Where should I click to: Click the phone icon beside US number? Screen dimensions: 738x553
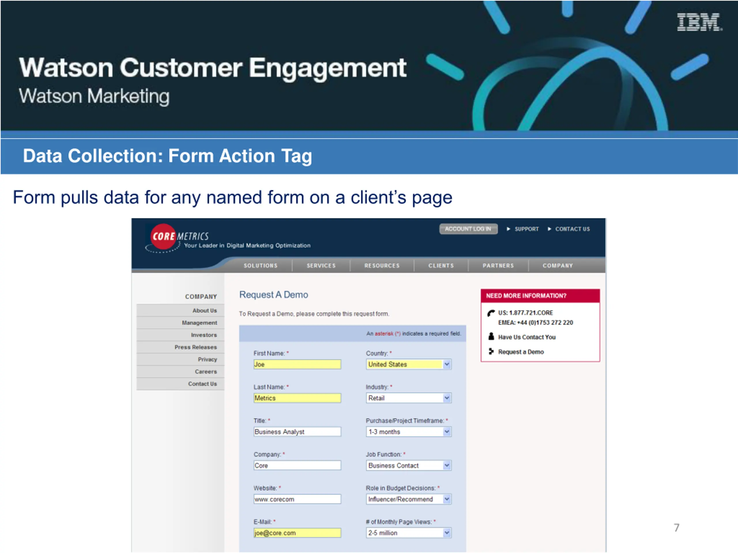491,313
